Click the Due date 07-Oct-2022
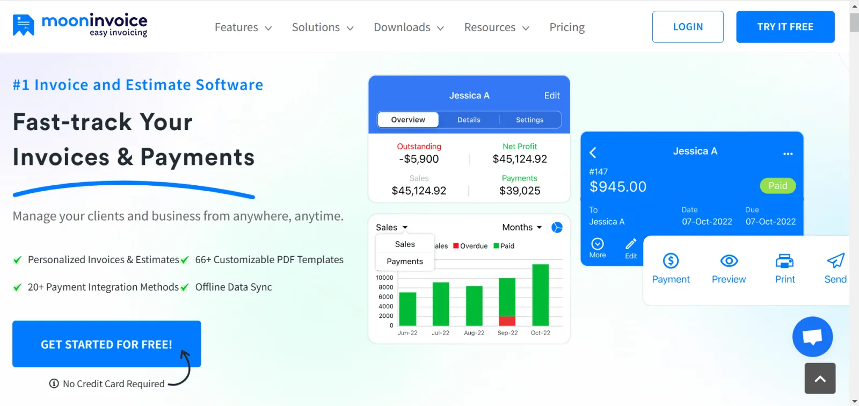Screen dimensions: 859x406 point(770,221)
